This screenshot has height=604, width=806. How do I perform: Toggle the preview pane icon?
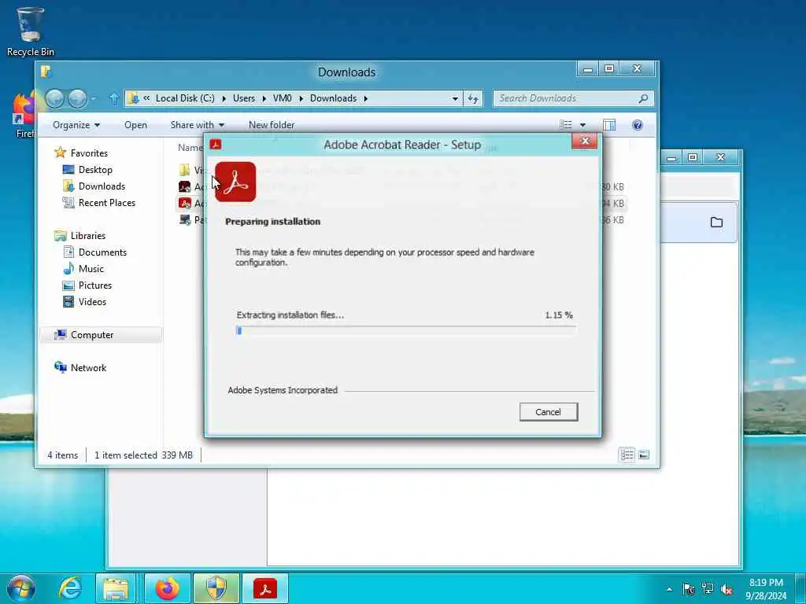(x=609, y=125)
